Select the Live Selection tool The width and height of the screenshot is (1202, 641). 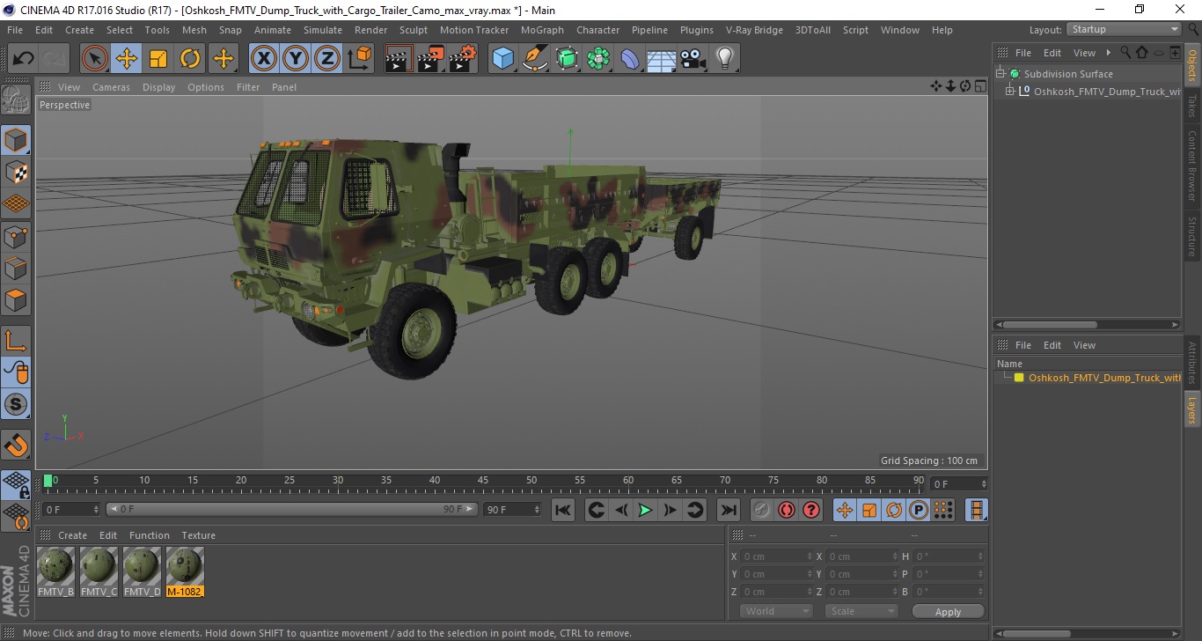(95, 59)
